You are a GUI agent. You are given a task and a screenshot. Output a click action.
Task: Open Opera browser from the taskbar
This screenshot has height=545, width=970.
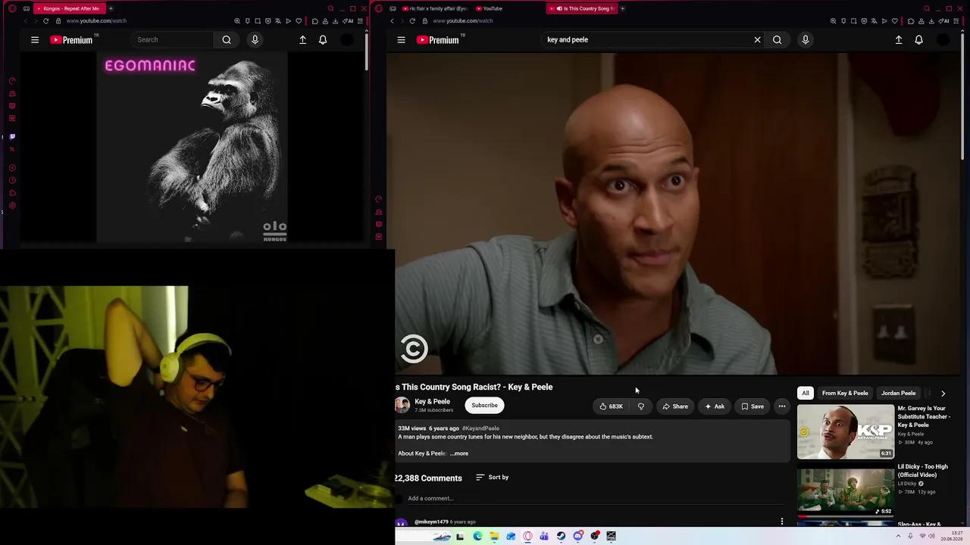tap(527, 536)
